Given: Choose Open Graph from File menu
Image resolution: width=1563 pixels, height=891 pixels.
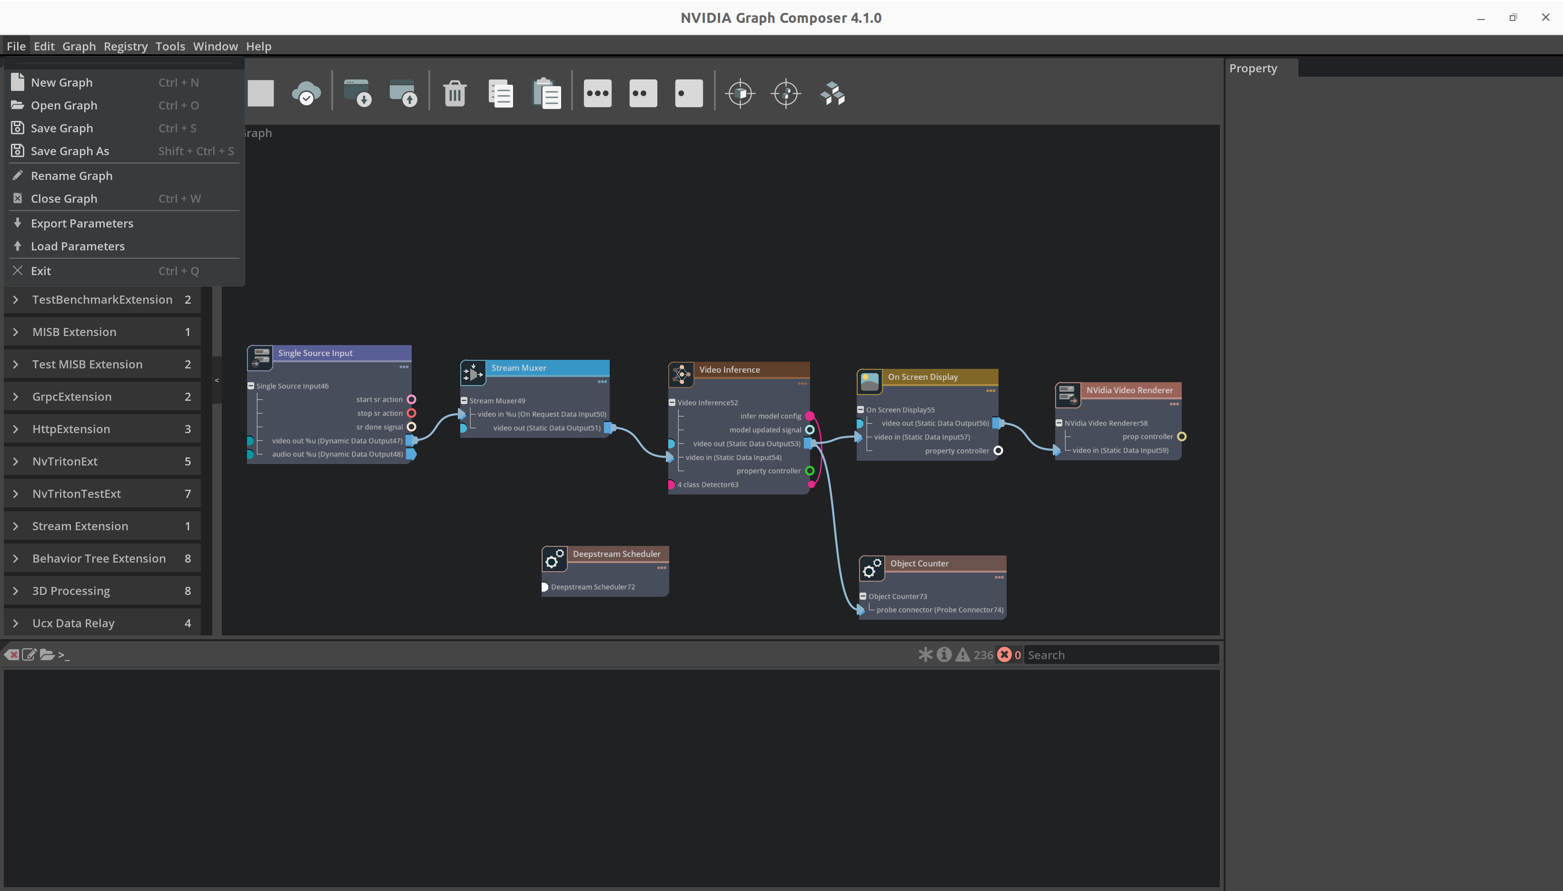Looking at the screenshot, I should tap(124, 105).
